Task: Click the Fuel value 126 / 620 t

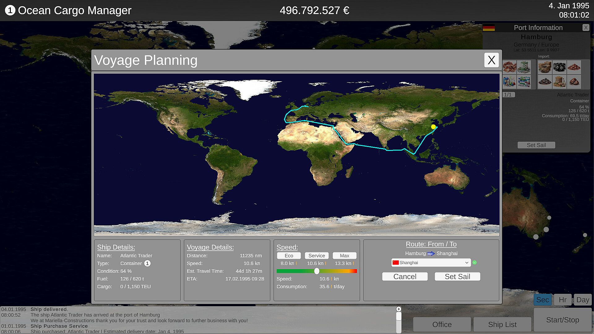Action: coord(132,279)
